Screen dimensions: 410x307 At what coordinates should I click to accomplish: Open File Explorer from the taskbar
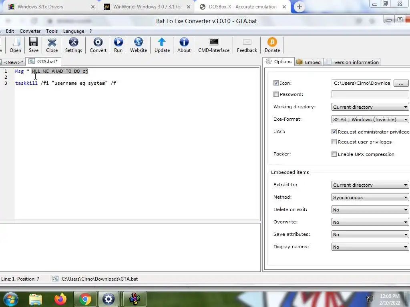pos(36,299)
